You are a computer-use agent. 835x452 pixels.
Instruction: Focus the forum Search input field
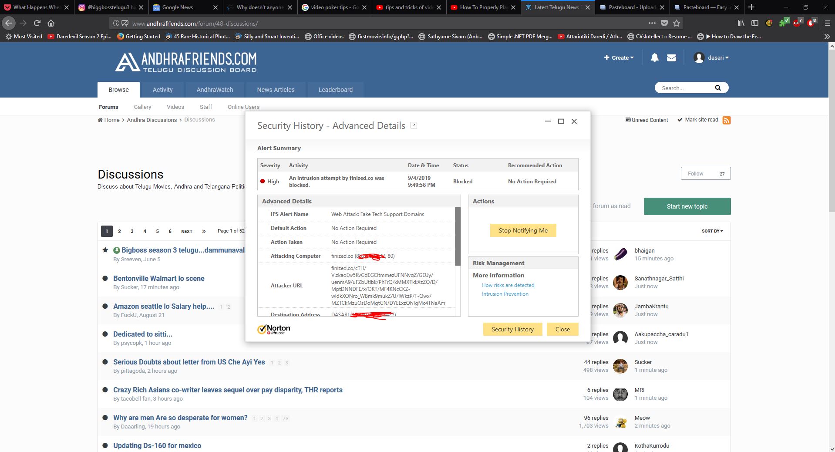coord(686,88)
